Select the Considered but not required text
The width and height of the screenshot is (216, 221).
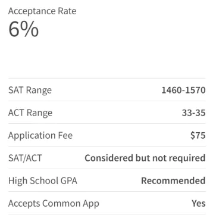tap(145, 158)
